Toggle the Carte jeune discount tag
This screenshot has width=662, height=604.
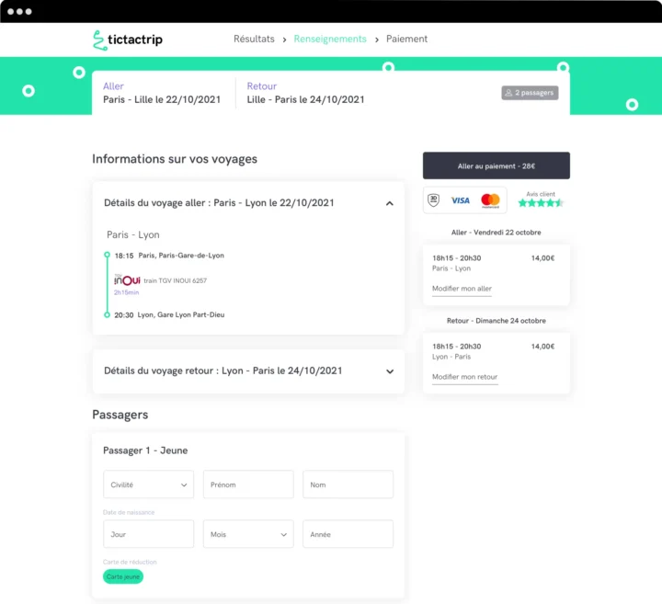click(x=123, y=576)
